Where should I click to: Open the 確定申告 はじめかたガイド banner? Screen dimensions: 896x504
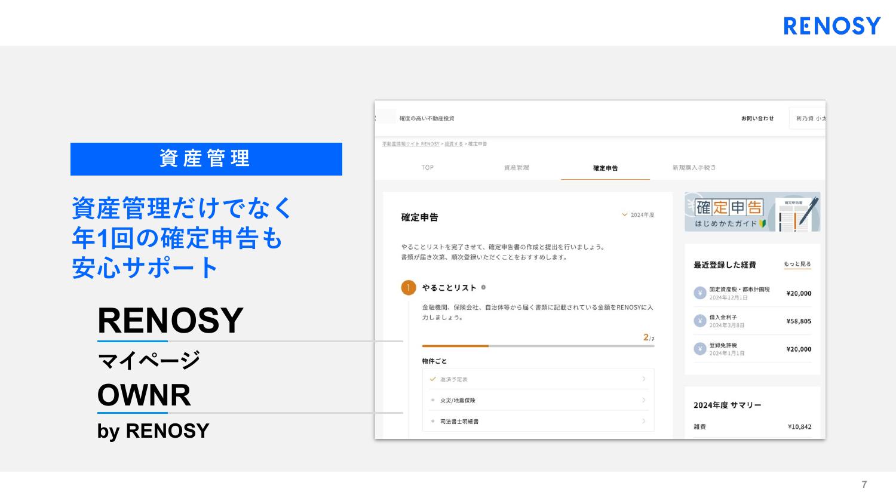(753, 212)
